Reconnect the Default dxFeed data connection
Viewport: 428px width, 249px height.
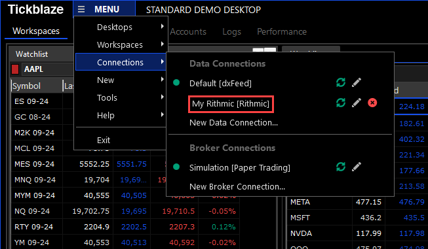(x=341, y=82)
